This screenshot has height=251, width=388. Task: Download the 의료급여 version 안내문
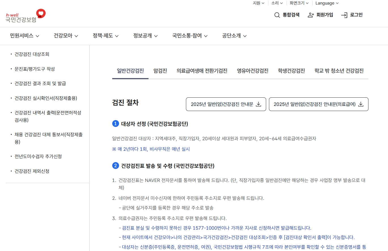coord(318,104)
